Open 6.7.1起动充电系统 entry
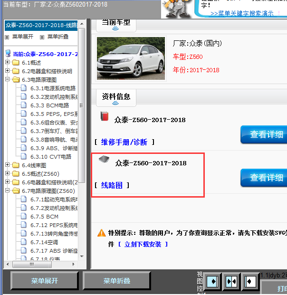 54,200
